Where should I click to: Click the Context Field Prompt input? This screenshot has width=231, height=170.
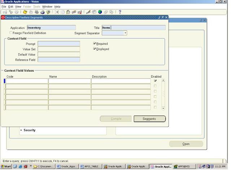(x=59, y=44)
